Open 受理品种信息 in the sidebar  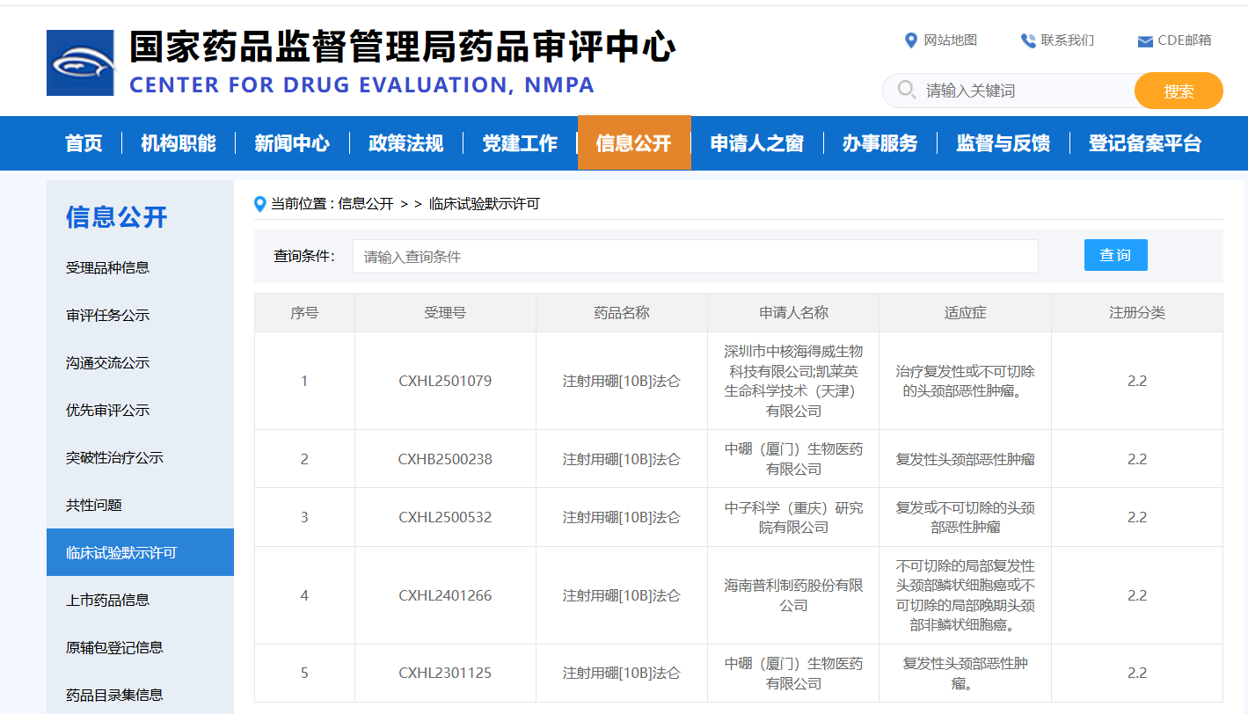click(107, 268)
